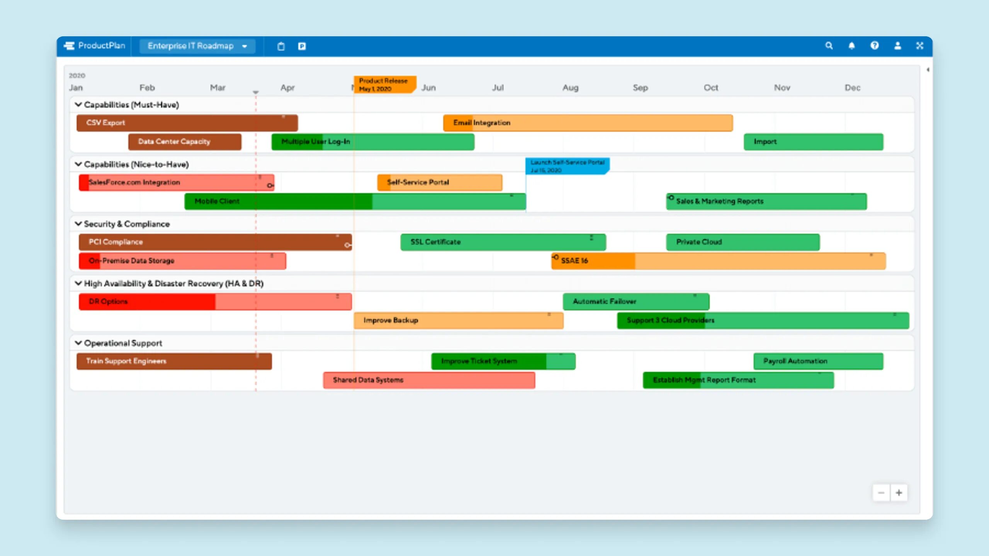Image resolution: width=989 pixels, height=556 pixels.
Task: Collapse the Security & Compliance lane
Action: (x=78, y=224)
